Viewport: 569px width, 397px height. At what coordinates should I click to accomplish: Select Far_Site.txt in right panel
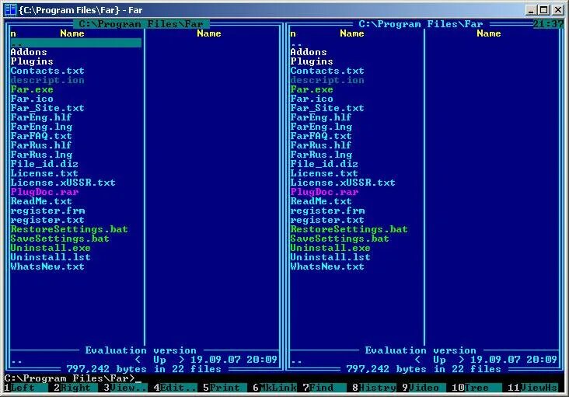(x=327, y=108)
